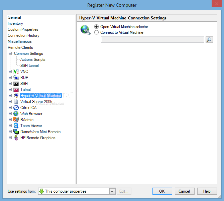Close the Register New Computer dialog

(217, 3)
